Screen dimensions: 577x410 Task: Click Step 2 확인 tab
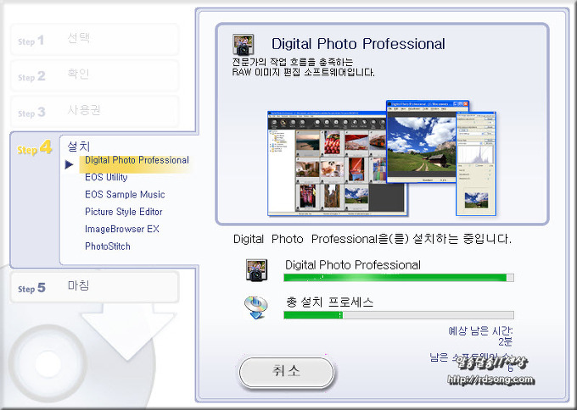[95, 75]
